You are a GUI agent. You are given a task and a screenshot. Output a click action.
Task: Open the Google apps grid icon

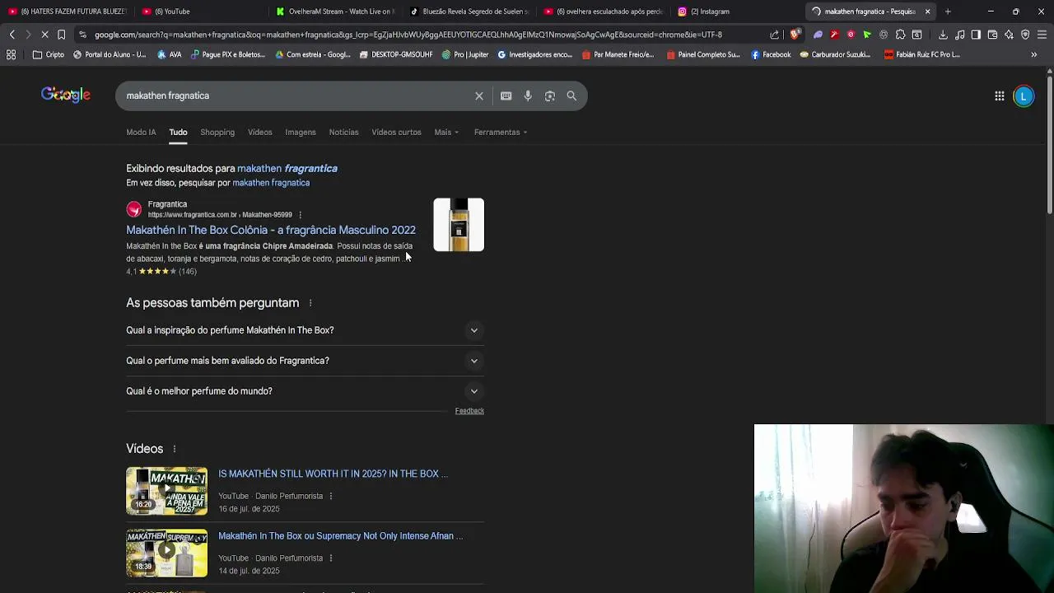999,96
